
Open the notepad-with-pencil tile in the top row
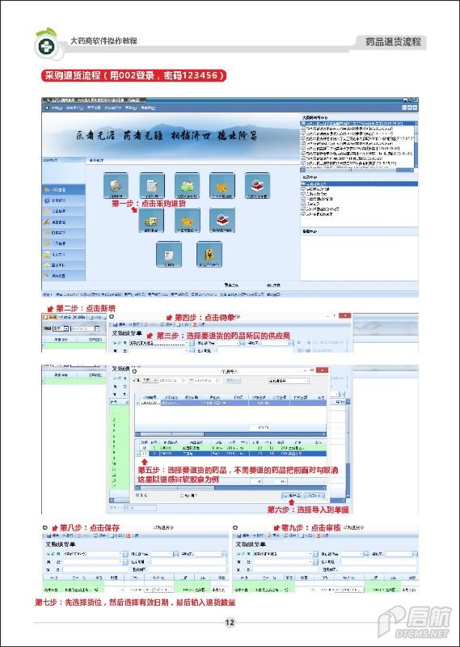click(x=151, y=185)
